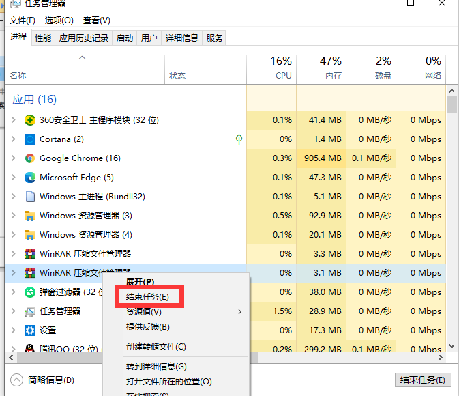This screenshot has height=396, width=459.
Task: Click the 结束任务(E) button at bottom right
Action: point(422,380)
